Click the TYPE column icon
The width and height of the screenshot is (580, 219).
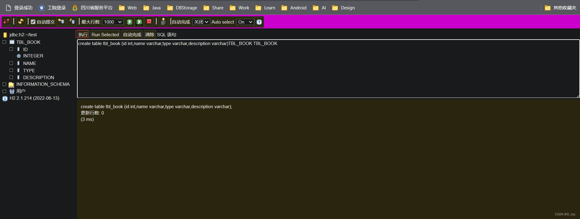(18, 70)
